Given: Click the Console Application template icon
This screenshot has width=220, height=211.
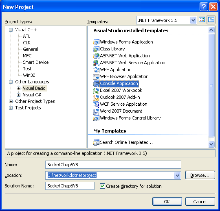Looking at the screenshot, I should pyautogui.click(x=96, y=83).
